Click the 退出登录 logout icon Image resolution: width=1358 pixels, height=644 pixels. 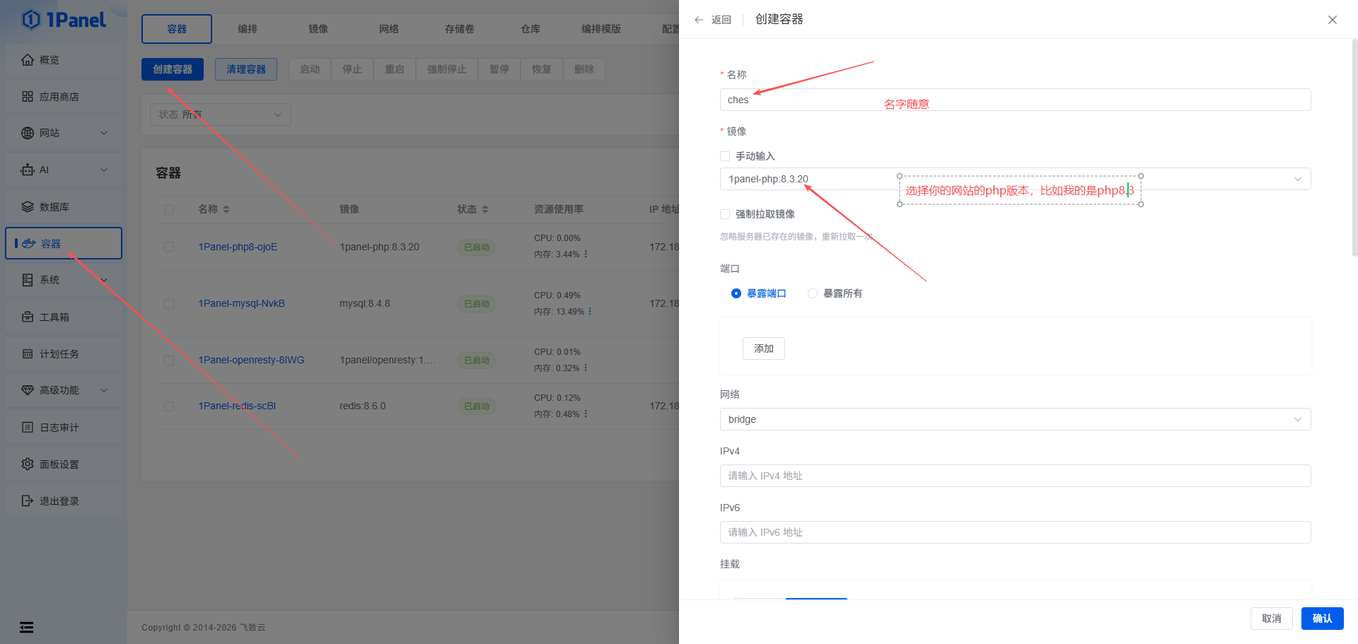tap(28, 501)
